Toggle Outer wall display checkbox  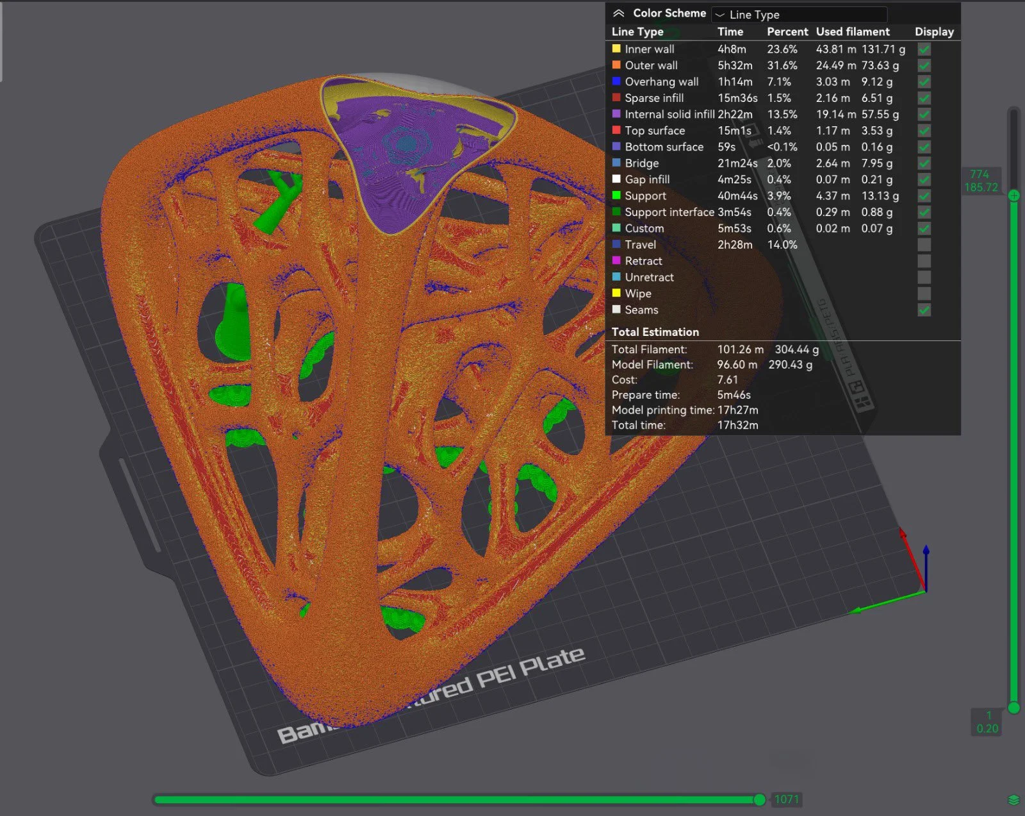click(x=924, y=65)
